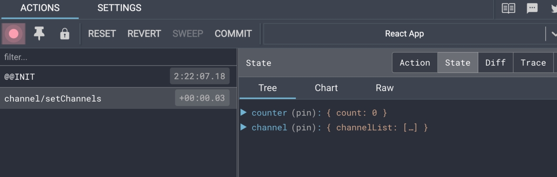Click the Twitter bird icon
This screenshot has height=177, width=557.
coord(554,8)
